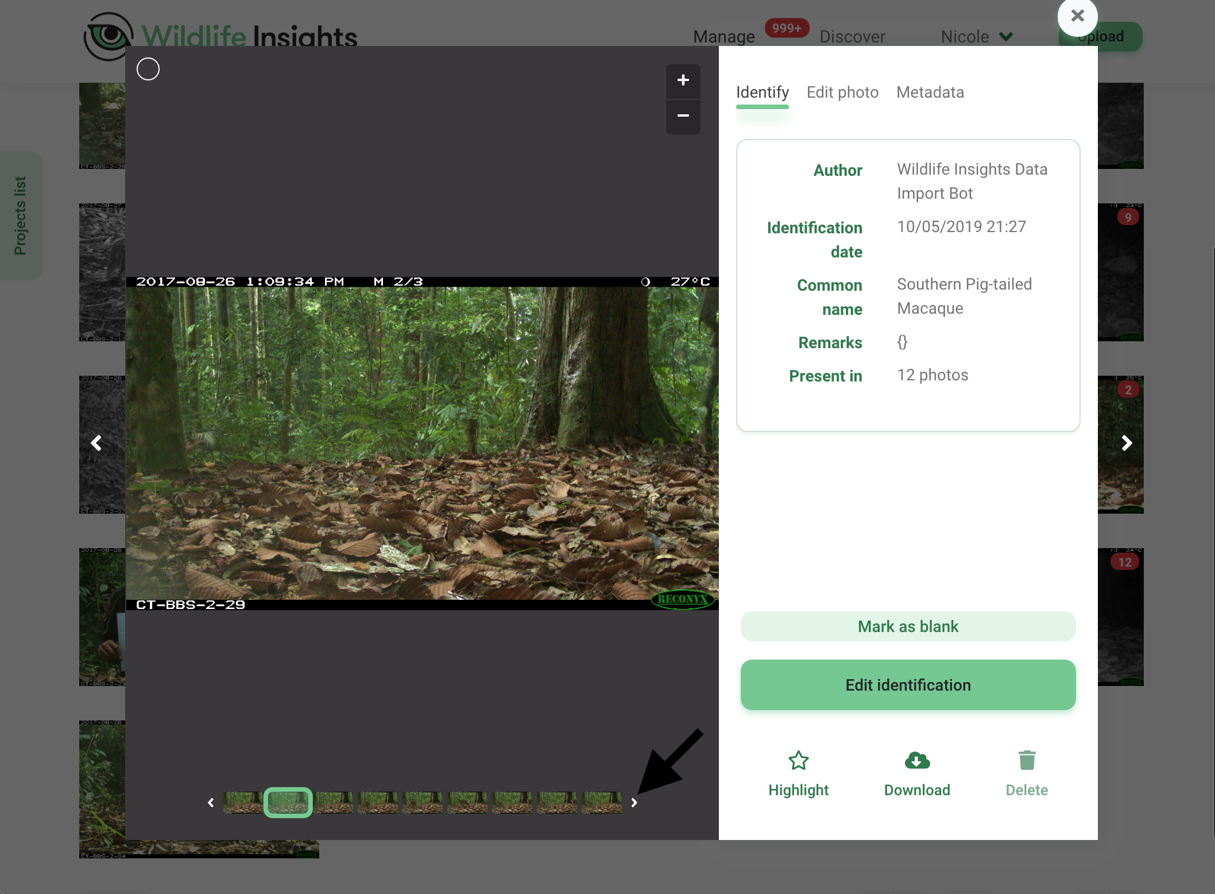Select the highlighted second filmstrip thumbnail
This screenshot has width=1215, height=894.
(288, 803)
